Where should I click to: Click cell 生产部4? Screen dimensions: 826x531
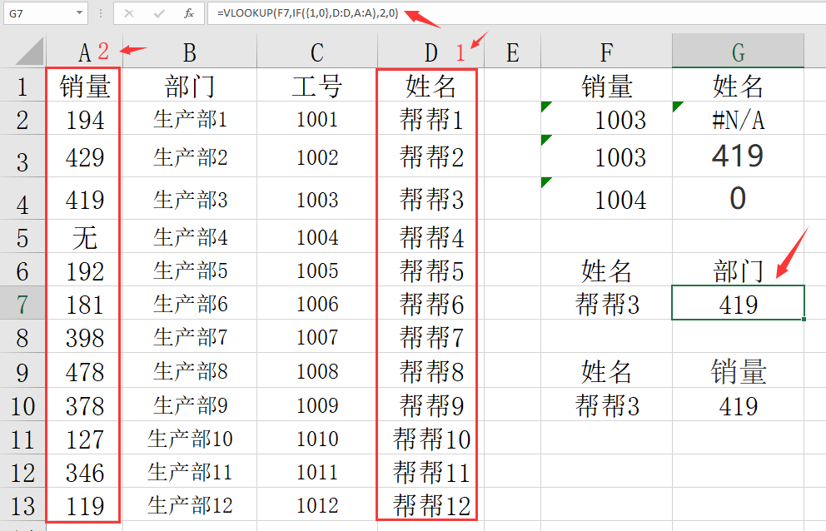190,236
